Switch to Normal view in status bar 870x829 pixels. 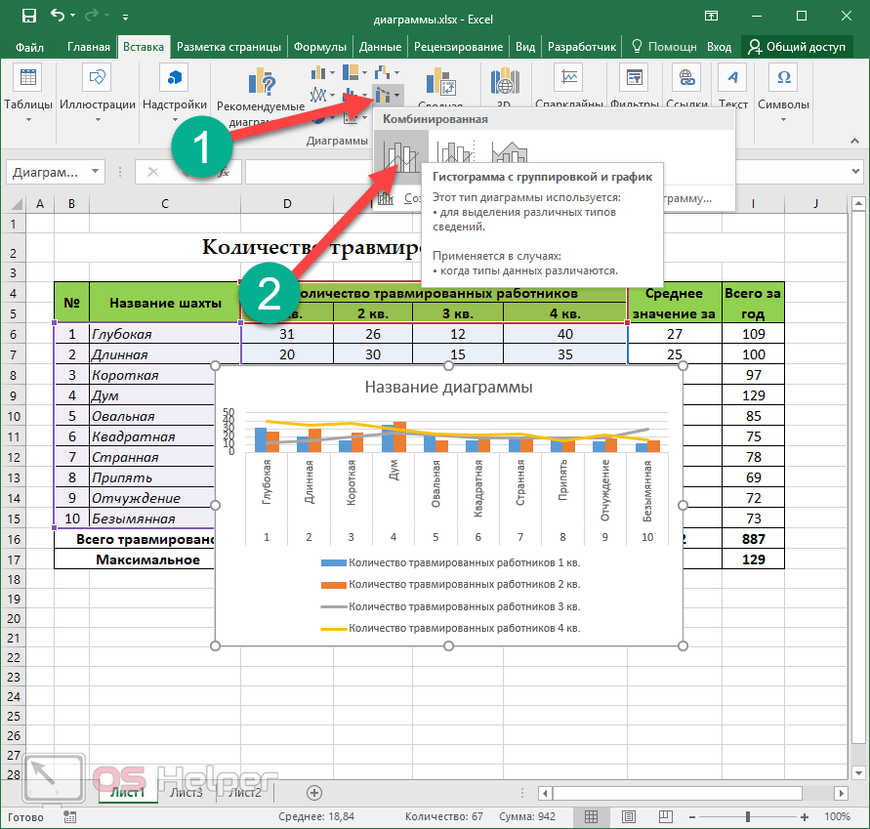590,816
